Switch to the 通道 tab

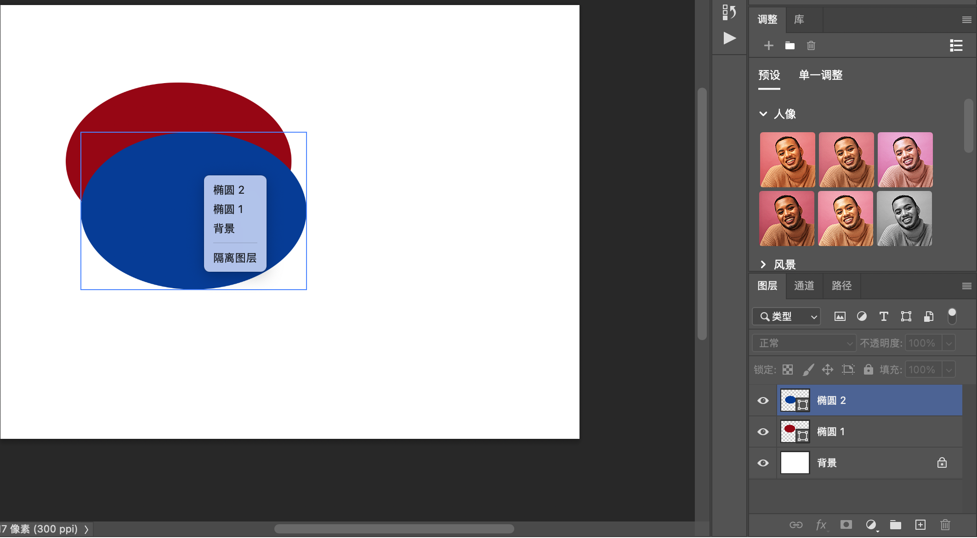click(804, 286)
